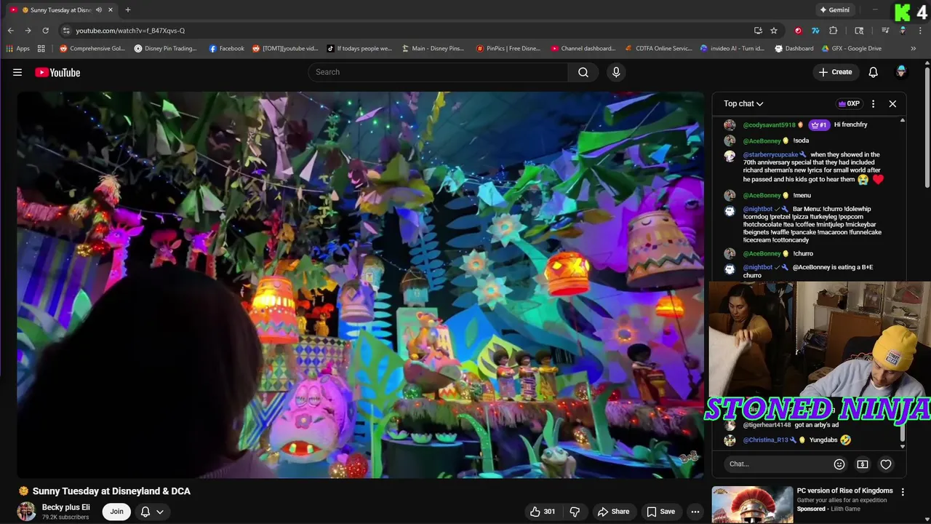Bookmark this page with star icon
The height and width of the screenshot is (524, 931).
(x=774, y=31)
